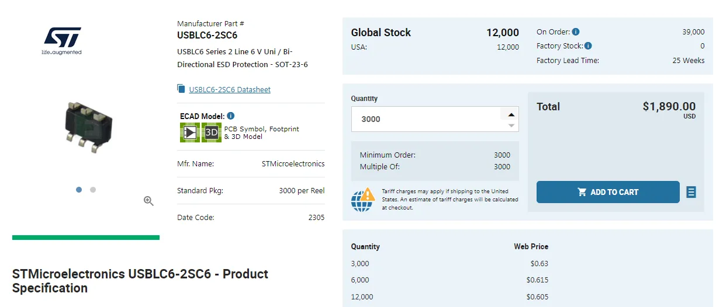Open the PCB symbol ECAD icon
Viewport: 716px width, 307px height.
pos(189,132)
